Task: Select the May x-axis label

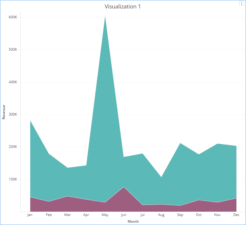Action: pyautogui.click(x=105, y=215)
